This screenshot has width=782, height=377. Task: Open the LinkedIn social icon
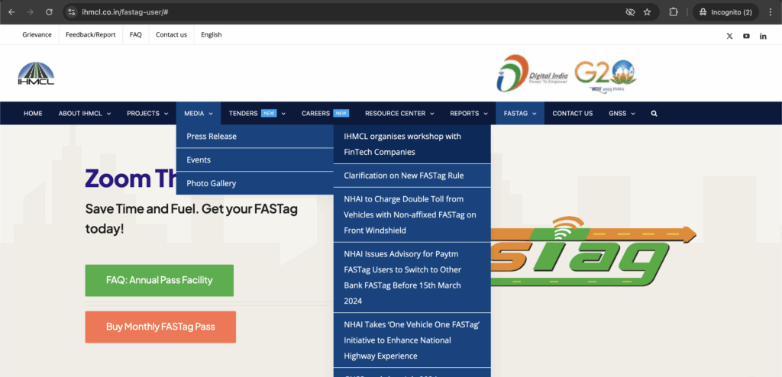763,36
